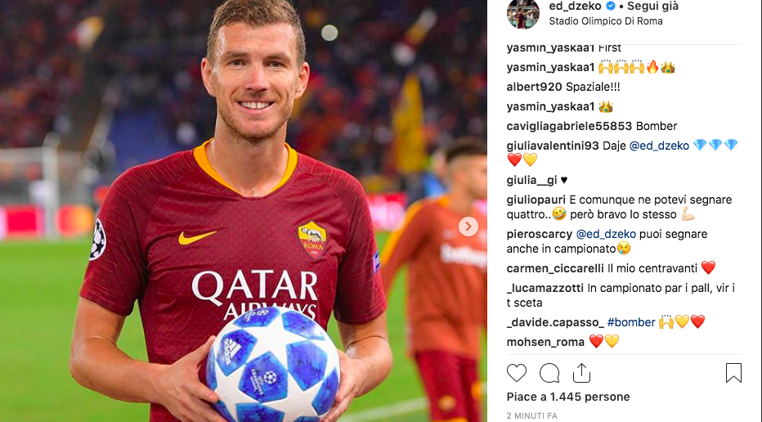This screenshot has width=762, height=422.
Task: Open the pieroscarcy commenter profile
Action: coord(540,235)
